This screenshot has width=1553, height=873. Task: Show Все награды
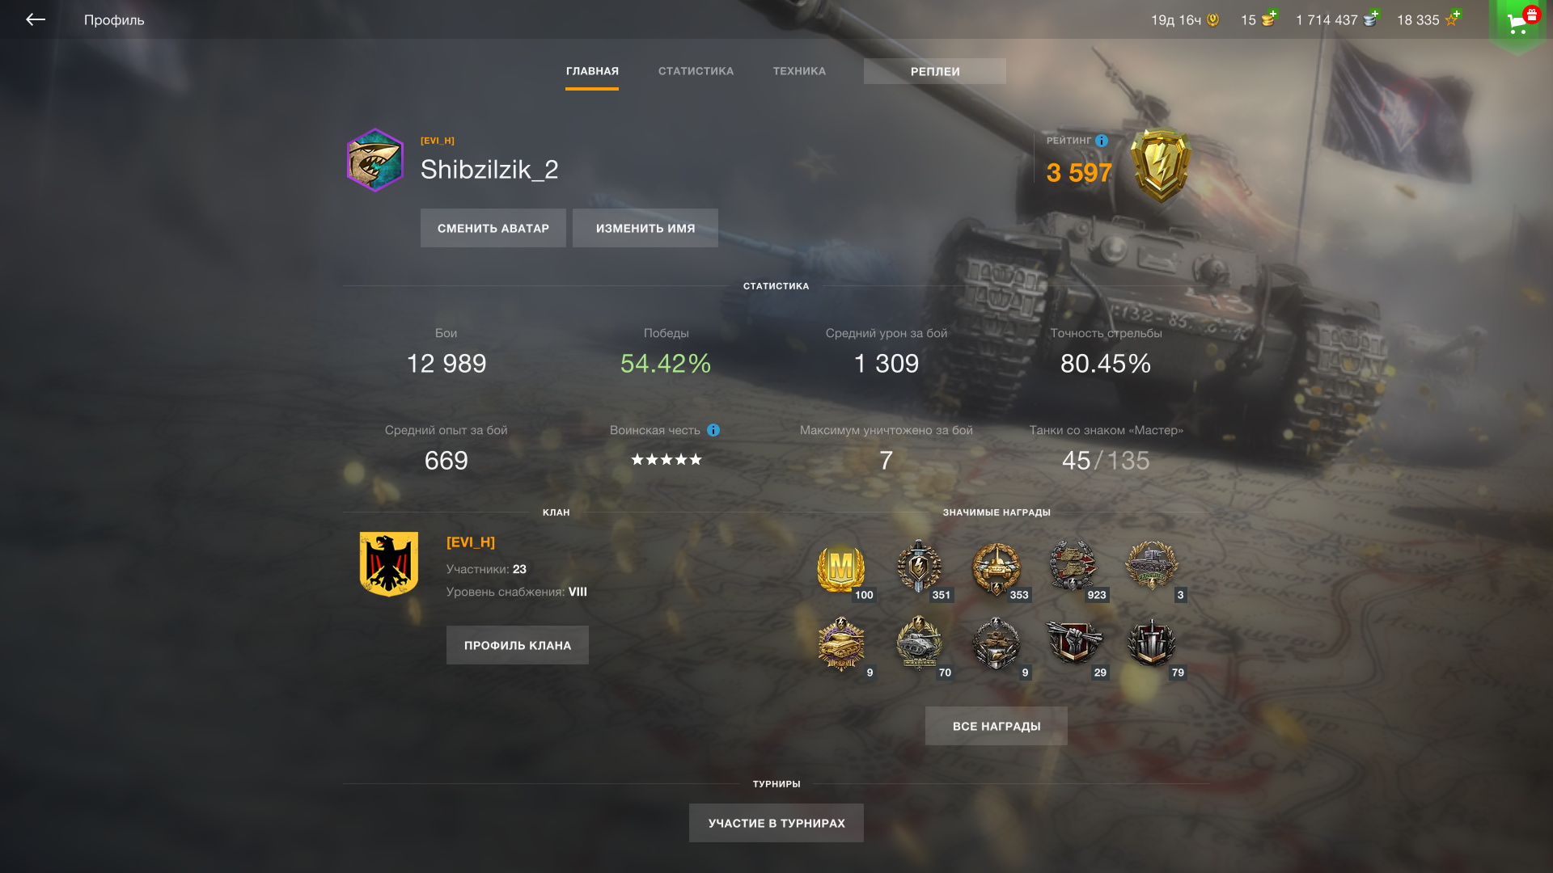[x=997, y=726]
